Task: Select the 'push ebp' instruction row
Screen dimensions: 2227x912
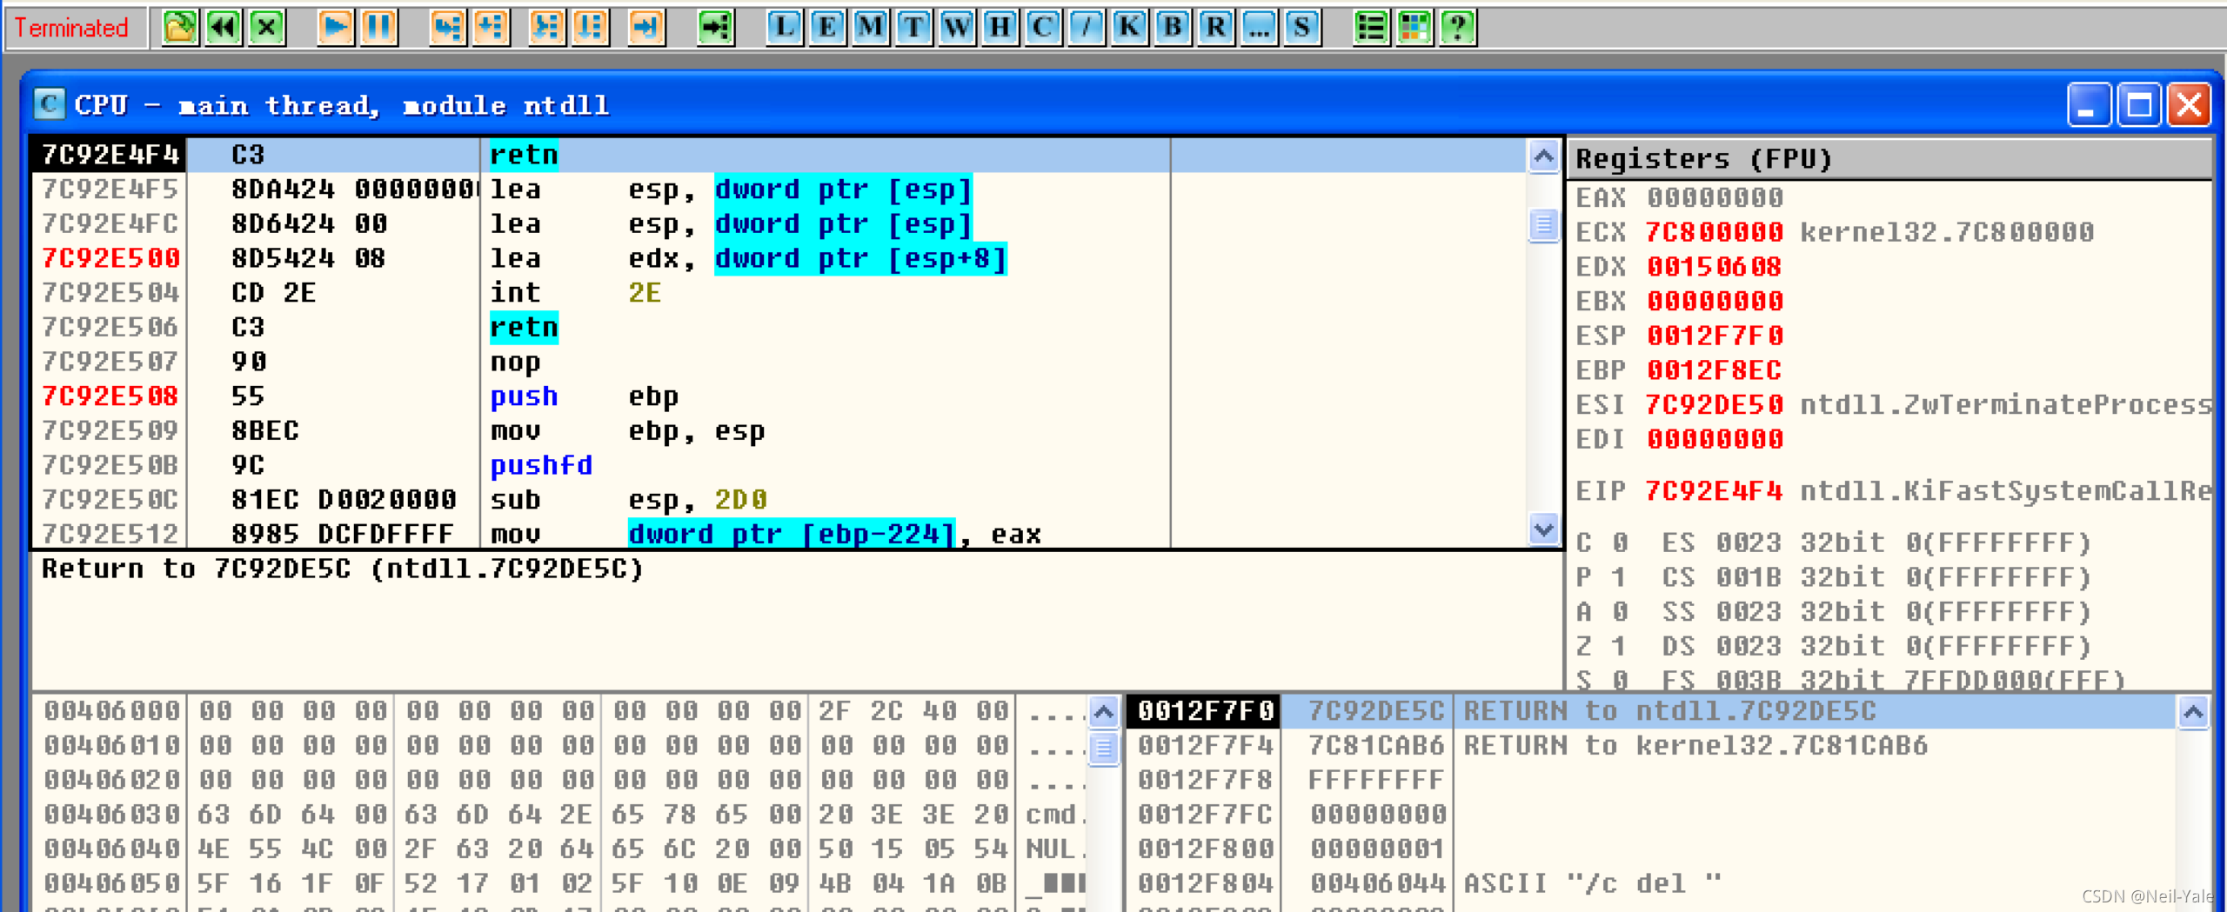Action: point(779,396)
